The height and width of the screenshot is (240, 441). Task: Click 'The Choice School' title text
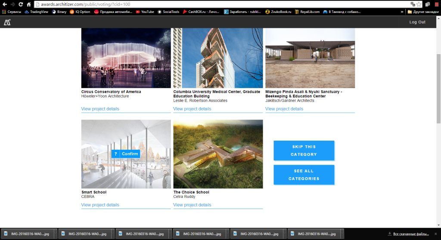(x=191, y=192)
